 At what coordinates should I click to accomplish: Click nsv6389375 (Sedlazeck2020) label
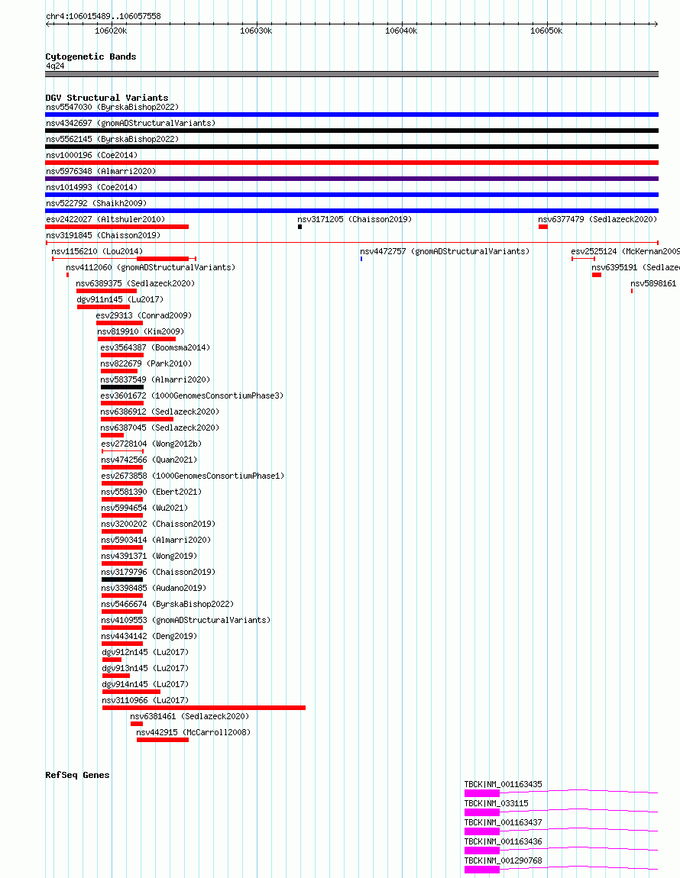tap(136, 283)
